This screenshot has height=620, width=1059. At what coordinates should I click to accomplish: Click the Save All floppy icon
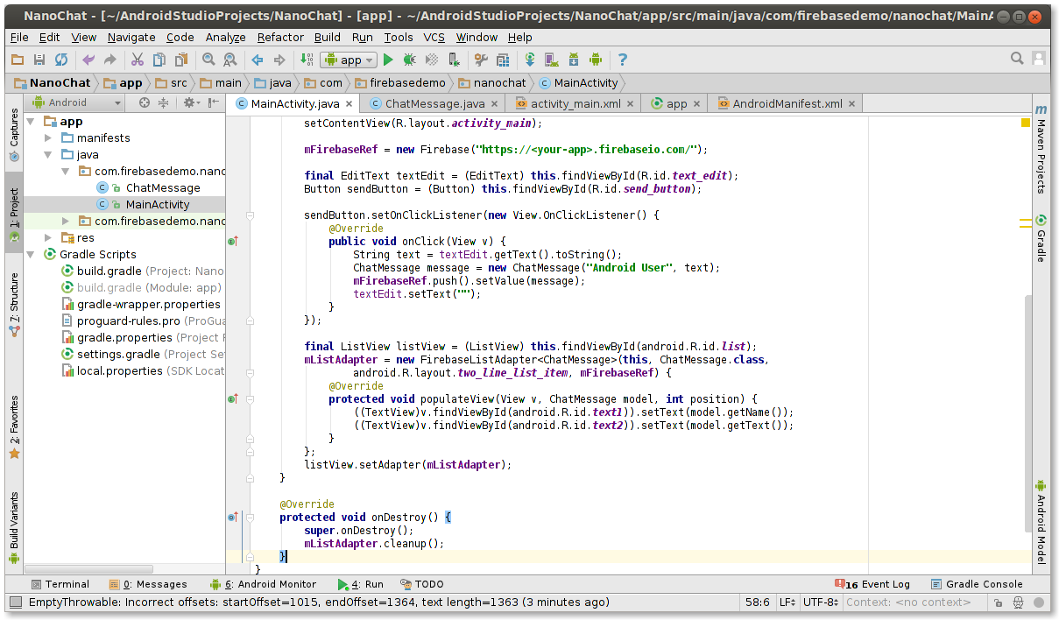[x=39, y=60]
